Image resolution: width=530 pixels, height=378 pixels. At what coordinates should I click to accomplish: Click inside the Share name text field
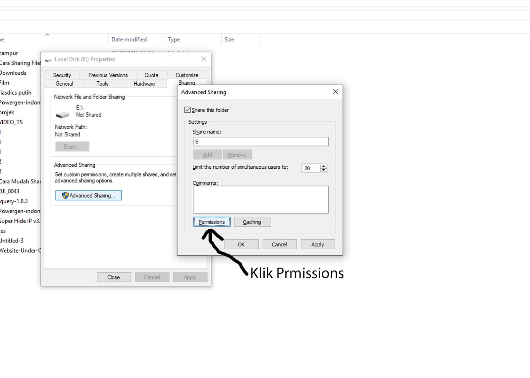tap(260, 141)
